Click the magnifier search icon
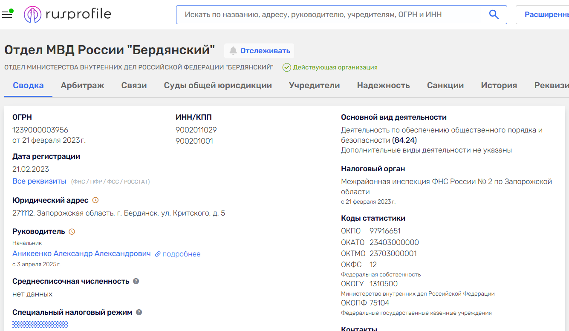The image size is (569, 331). pos(494,14)
